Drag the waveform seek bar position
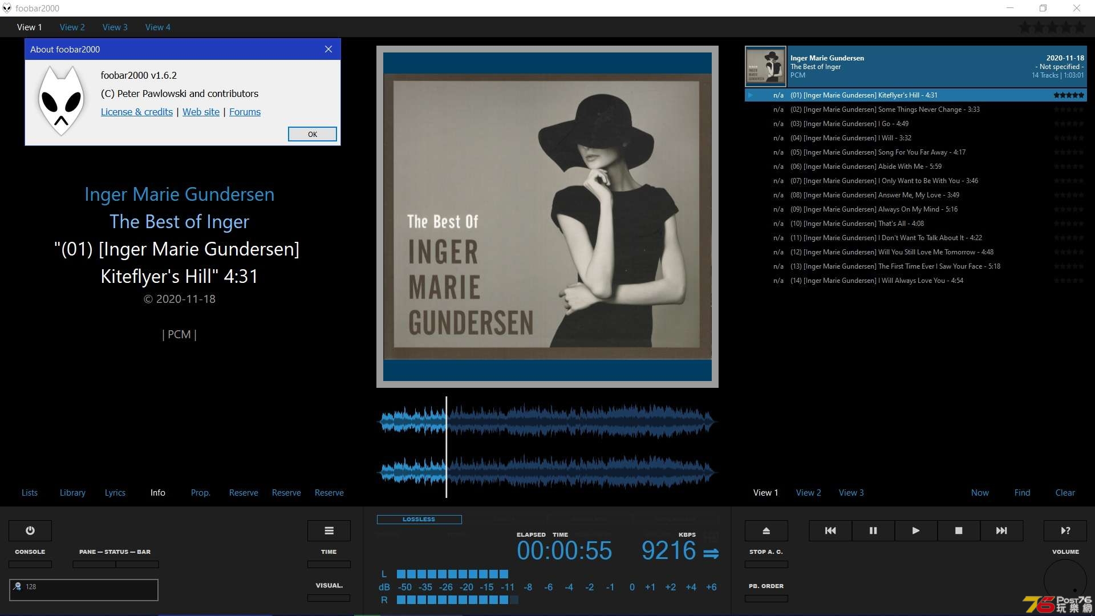The image size is (1095, 616). pos(447,443)
